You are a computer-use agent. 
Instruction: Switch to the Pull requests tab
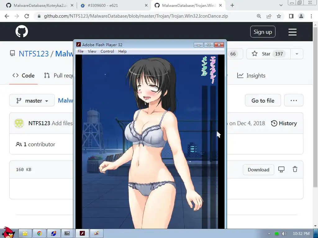[58, 76]
